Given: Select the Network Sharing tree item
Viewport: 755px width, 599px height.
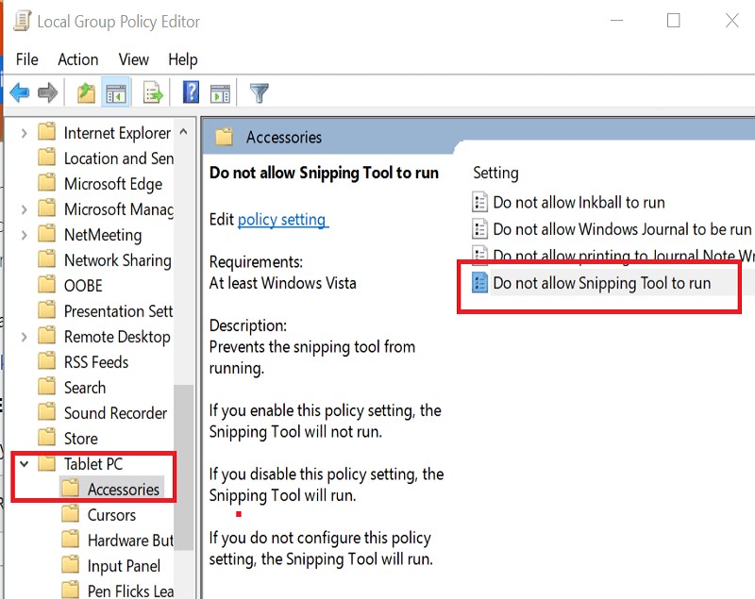Looking at the screenshot, I should (x=117, y=260).
